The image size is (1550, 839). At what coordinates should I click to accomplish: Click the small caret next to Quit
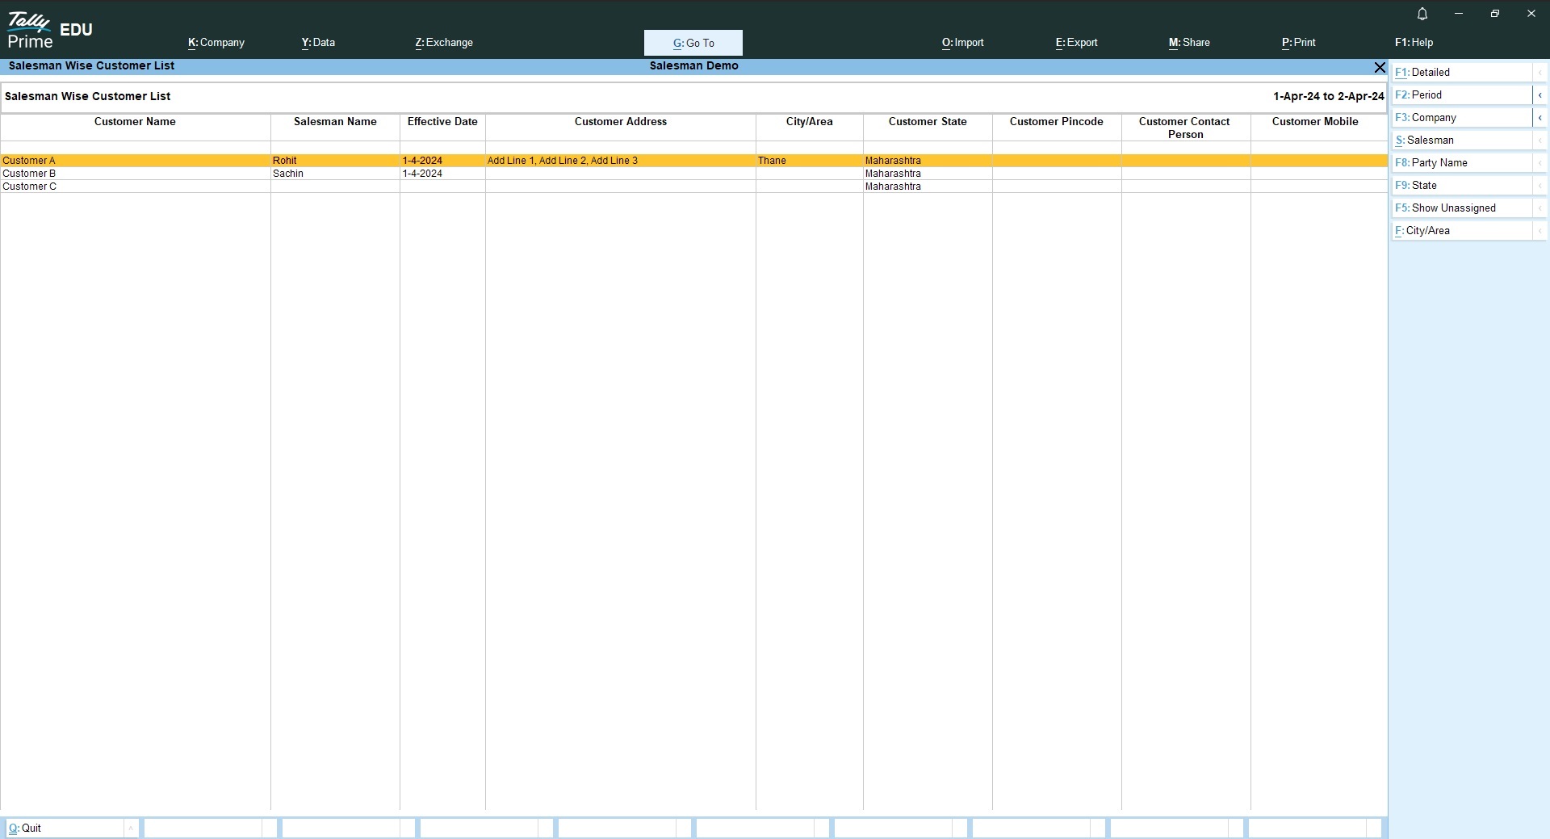[130, 828]
